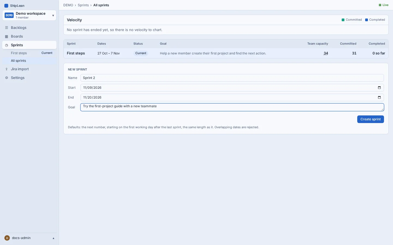
Task: Click the ShipLean logo icon
Action: 6,6
